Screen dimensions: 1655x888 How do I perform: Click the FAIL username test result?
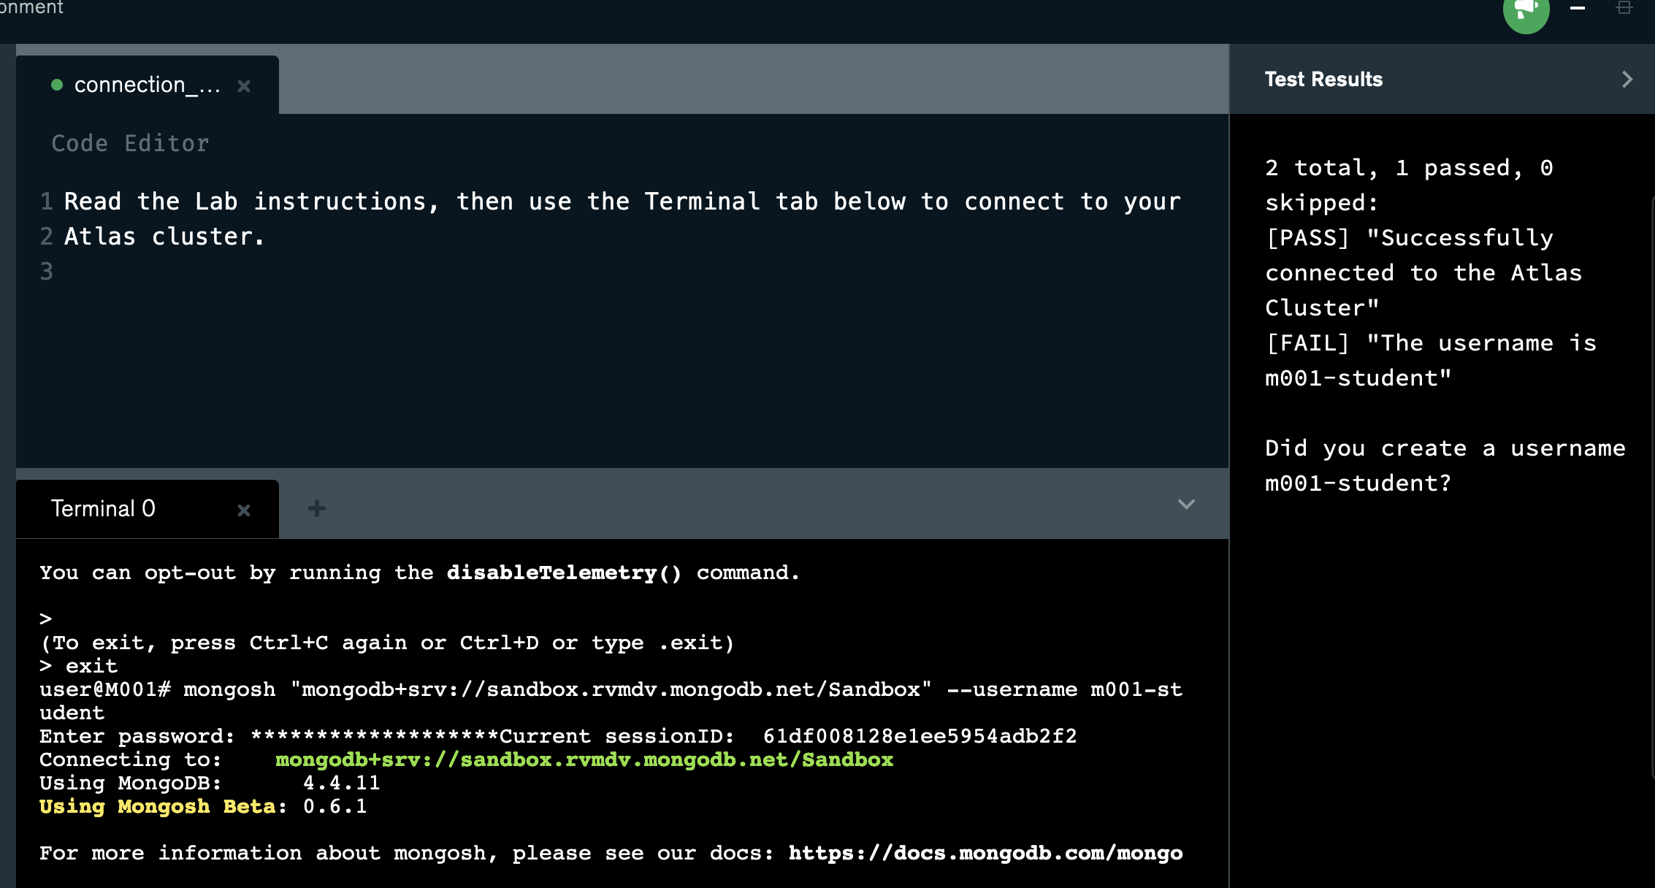[1430, 361]
